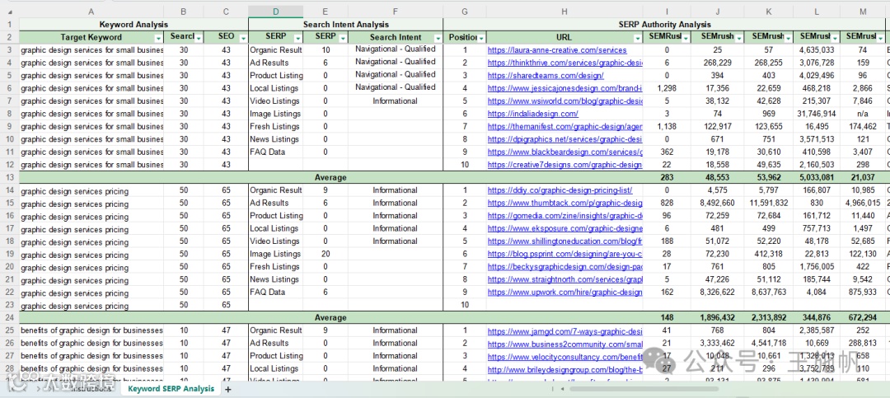This screenshot has height=398, width=890.
Task: Select Navigational - Qualified cell in row 3
Action: (395, 49)
